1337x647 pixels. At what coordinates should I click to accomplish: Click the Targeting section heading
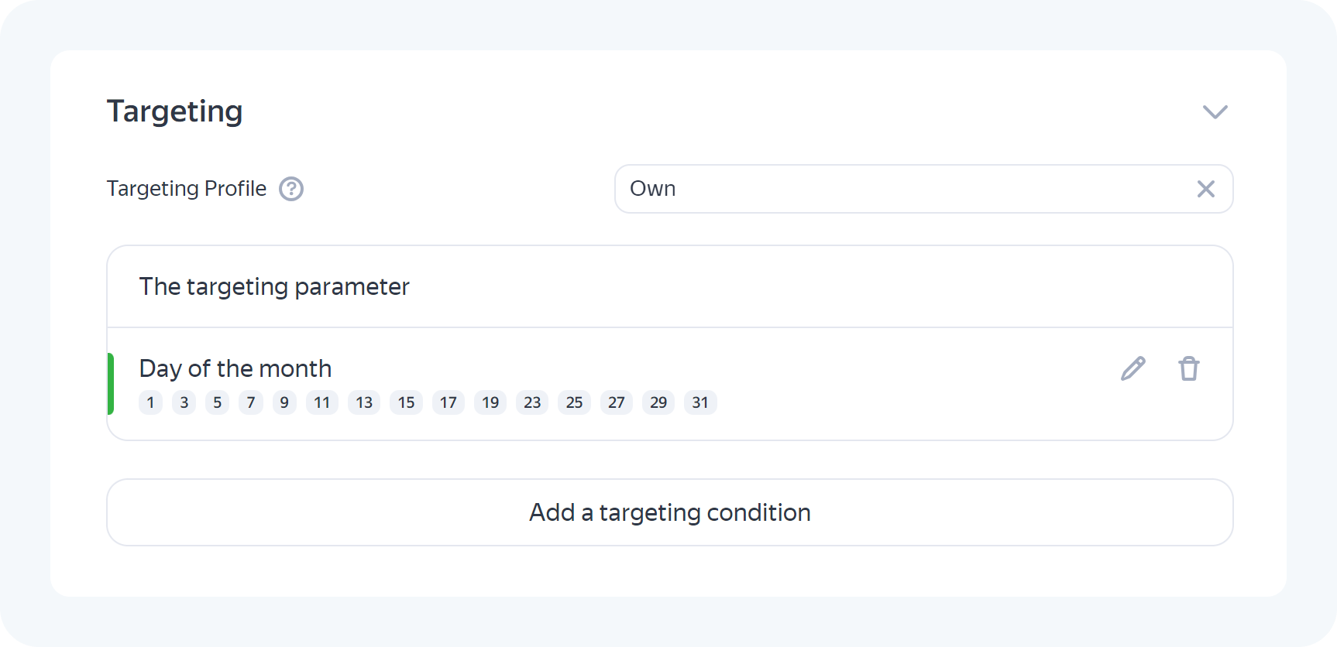(x=175, y=111)
